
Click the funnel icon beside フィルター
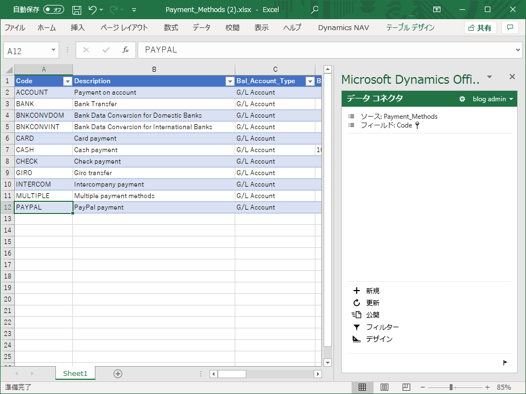point(357,327)
